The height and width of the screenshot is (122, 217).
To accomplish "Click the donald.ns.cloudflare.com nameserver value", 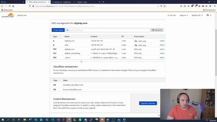I will pos(73,85).
